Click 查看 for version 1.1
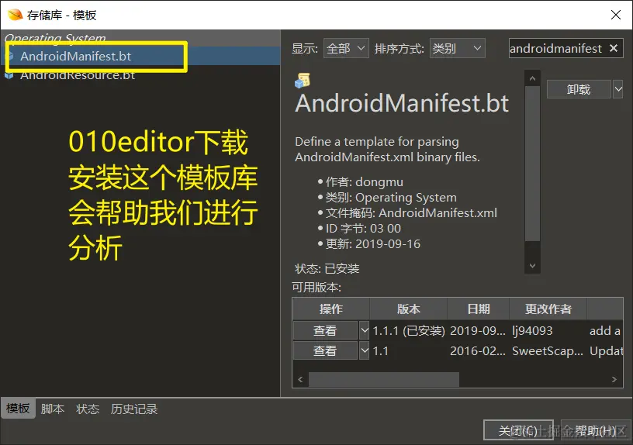633x445 pixels. 325,351
